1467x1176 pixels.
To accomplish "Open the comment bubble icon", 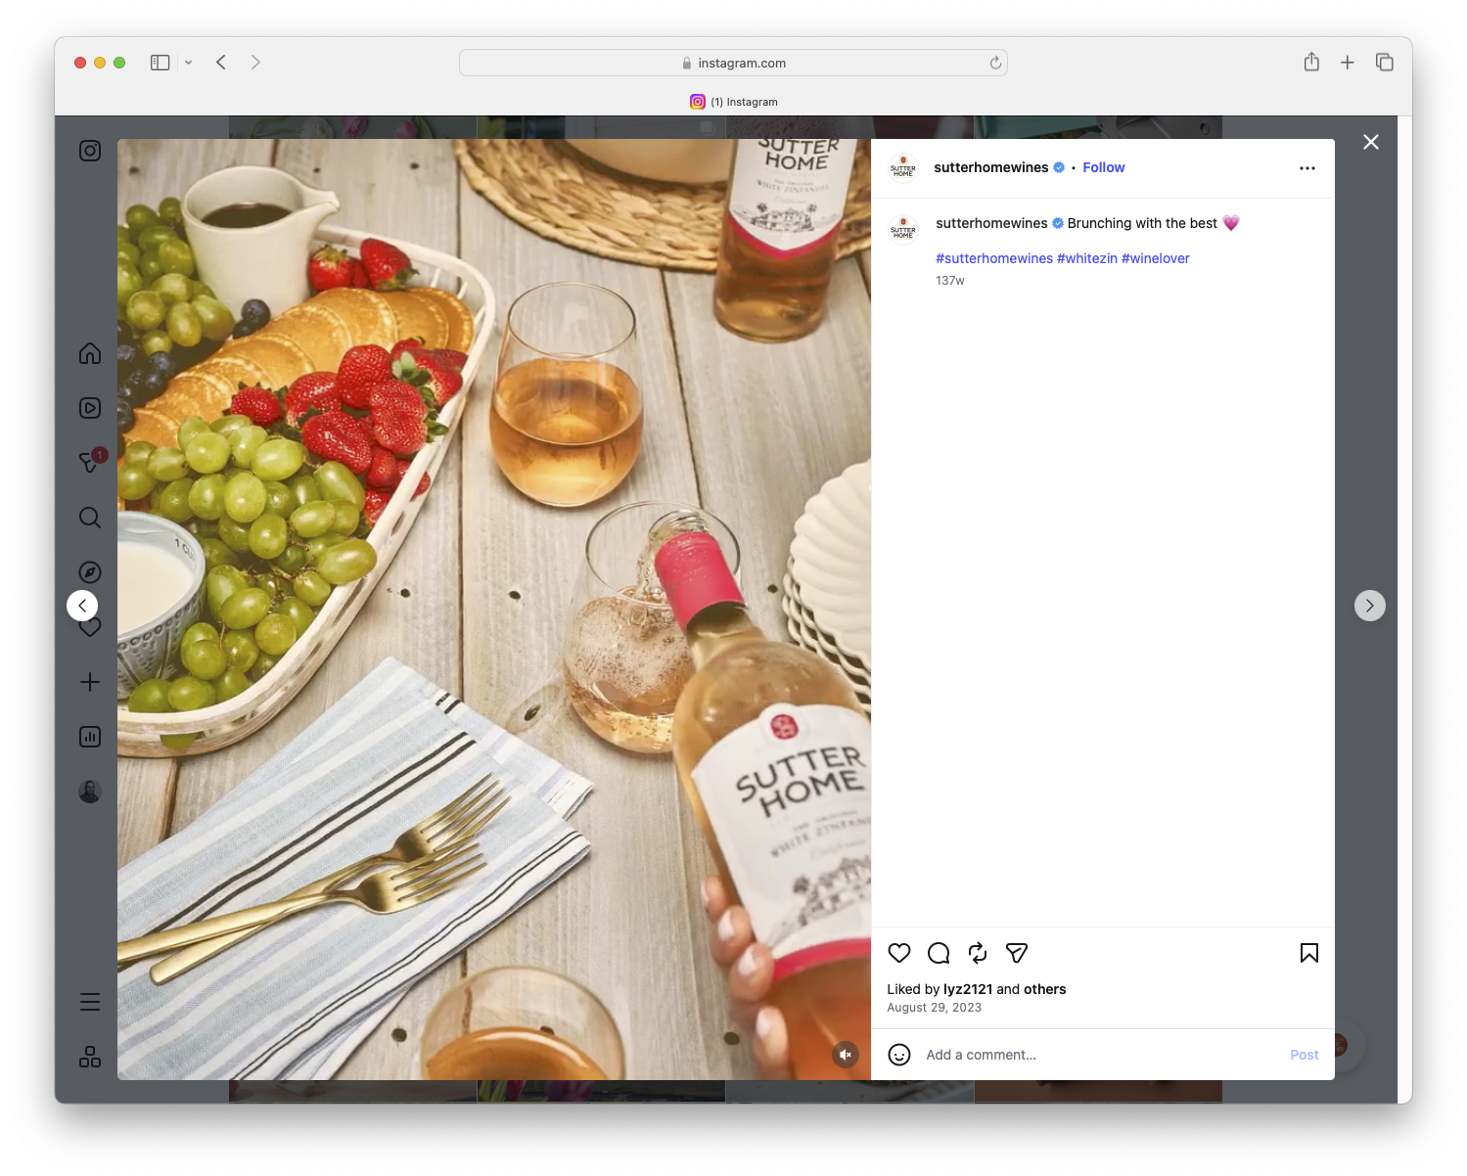I will click(x=938, y=953).
